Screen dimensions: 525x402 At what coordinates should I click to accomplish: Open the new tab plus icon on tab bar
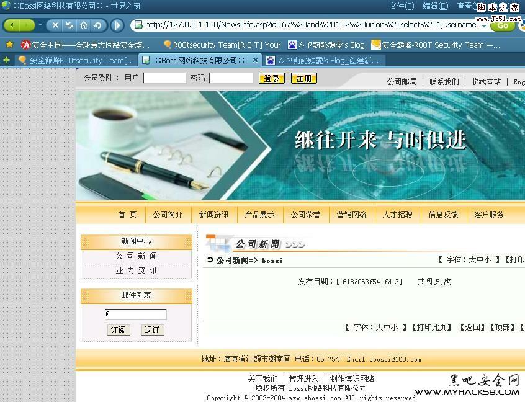click(6, 60)
